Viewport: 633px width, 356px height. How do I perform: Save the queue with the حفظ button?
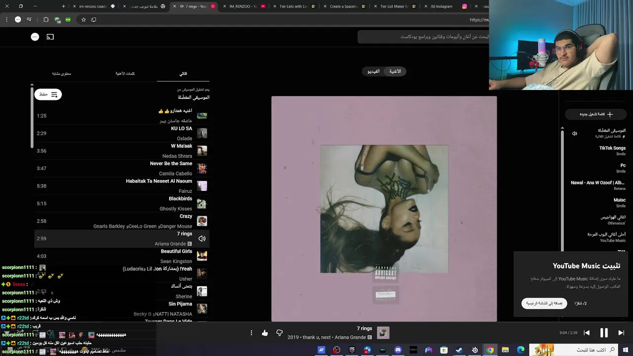point(48,94)
